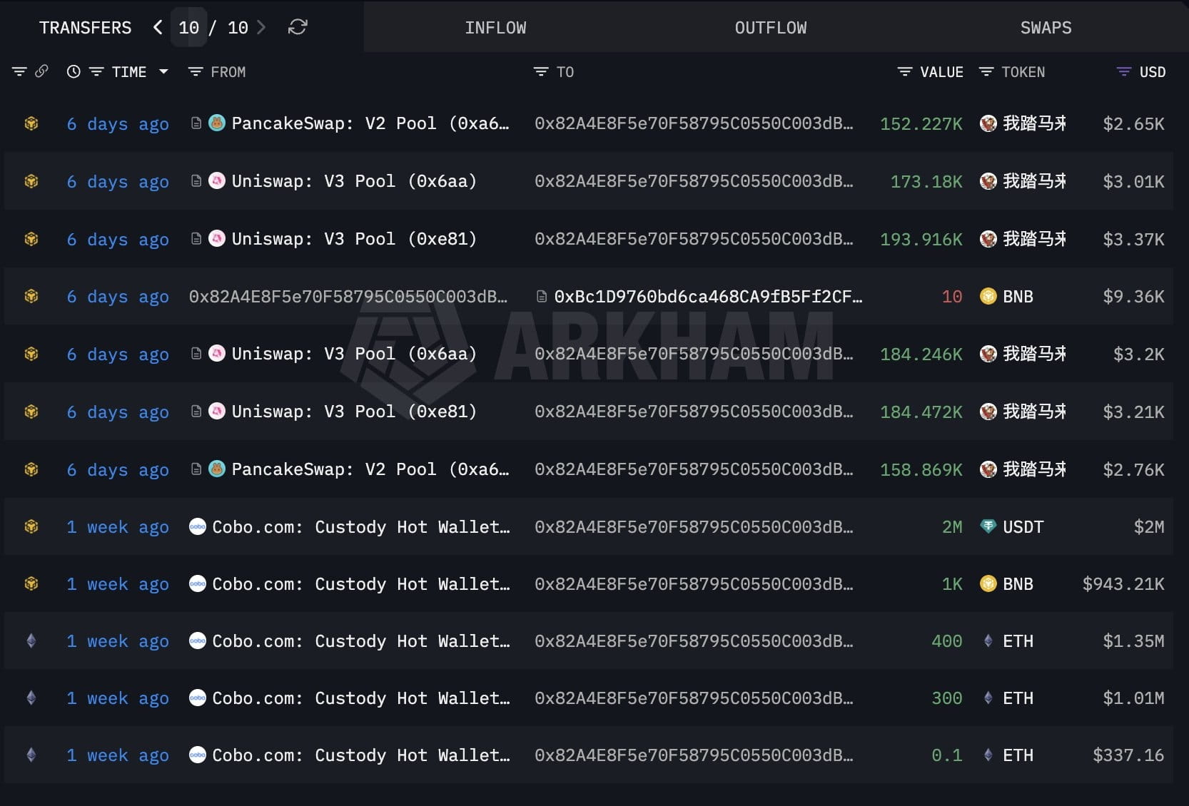Open the TIME column filter
Viewport: 1189px width, 806px height.
(x=96, y=71)
